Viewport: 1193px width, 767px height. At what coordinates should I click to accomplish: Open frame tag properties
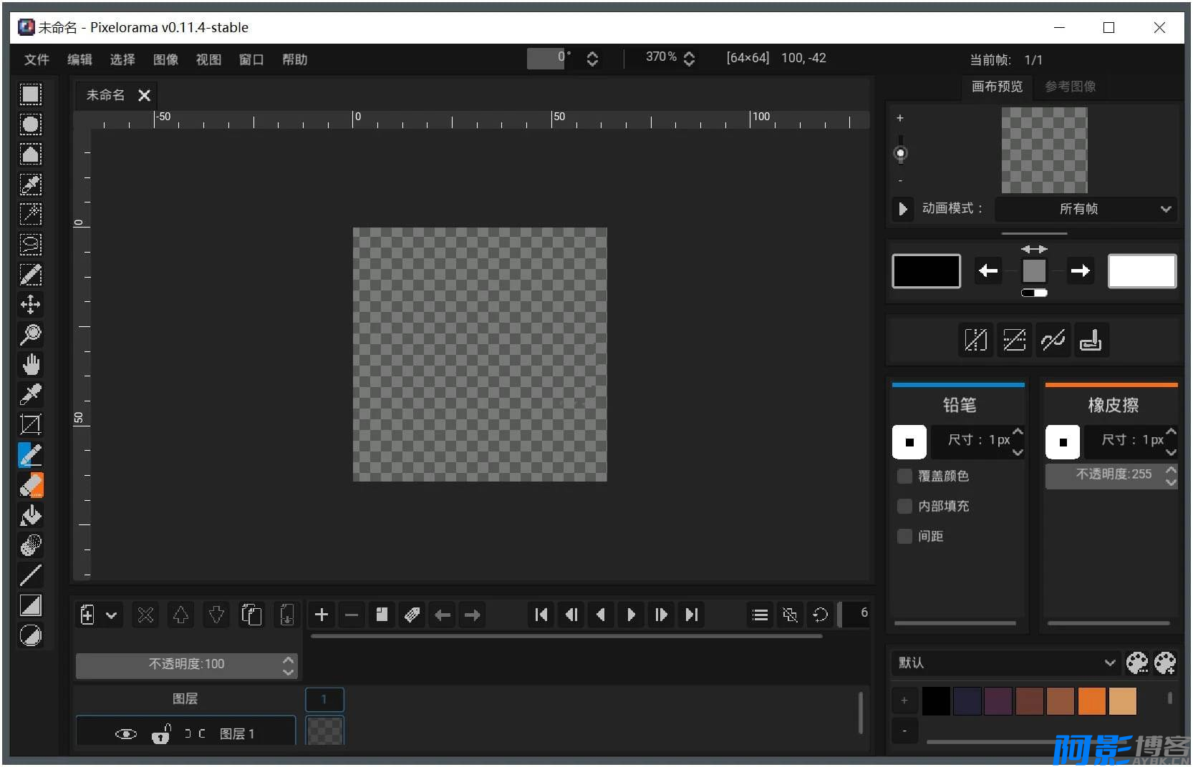coord(412,615)
